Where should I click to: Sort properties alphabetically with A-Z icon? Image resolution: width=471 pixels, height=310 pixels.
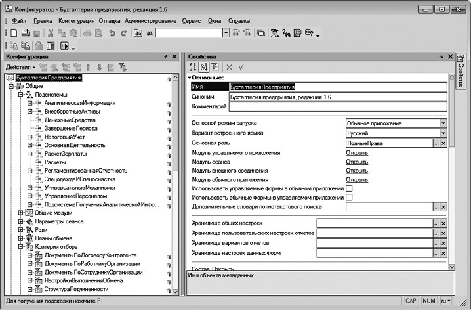click(192, 66)
